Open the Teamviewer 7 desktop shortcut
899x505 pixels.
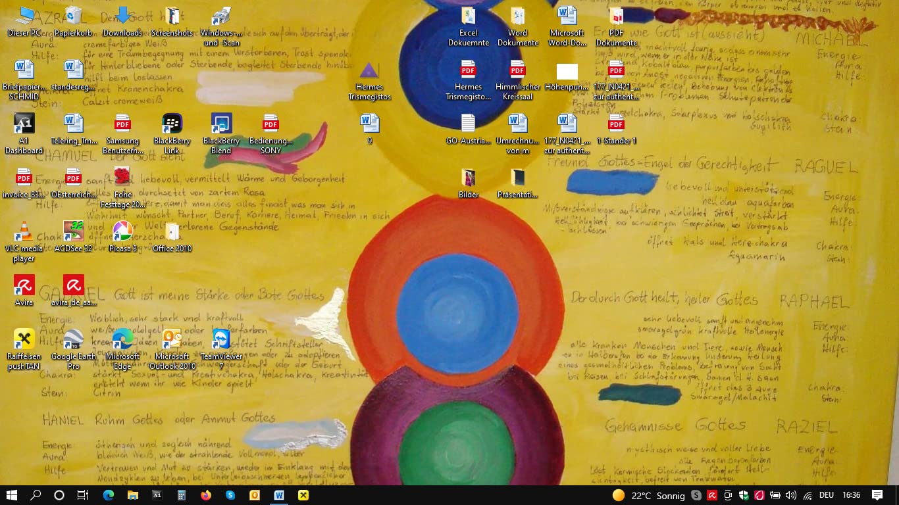tap(221, 350)
